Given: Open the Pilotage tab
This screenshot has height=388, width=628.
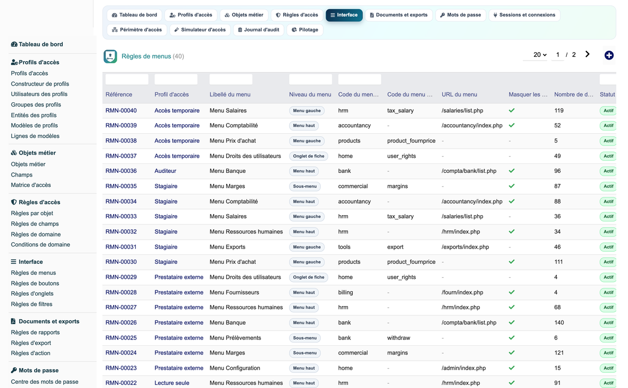Looking at the screenshot, I should point(305,30).
